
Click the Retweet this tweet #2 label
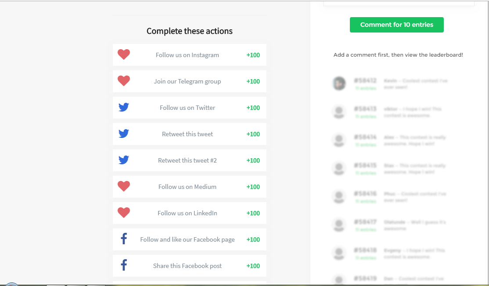point(187,160)
